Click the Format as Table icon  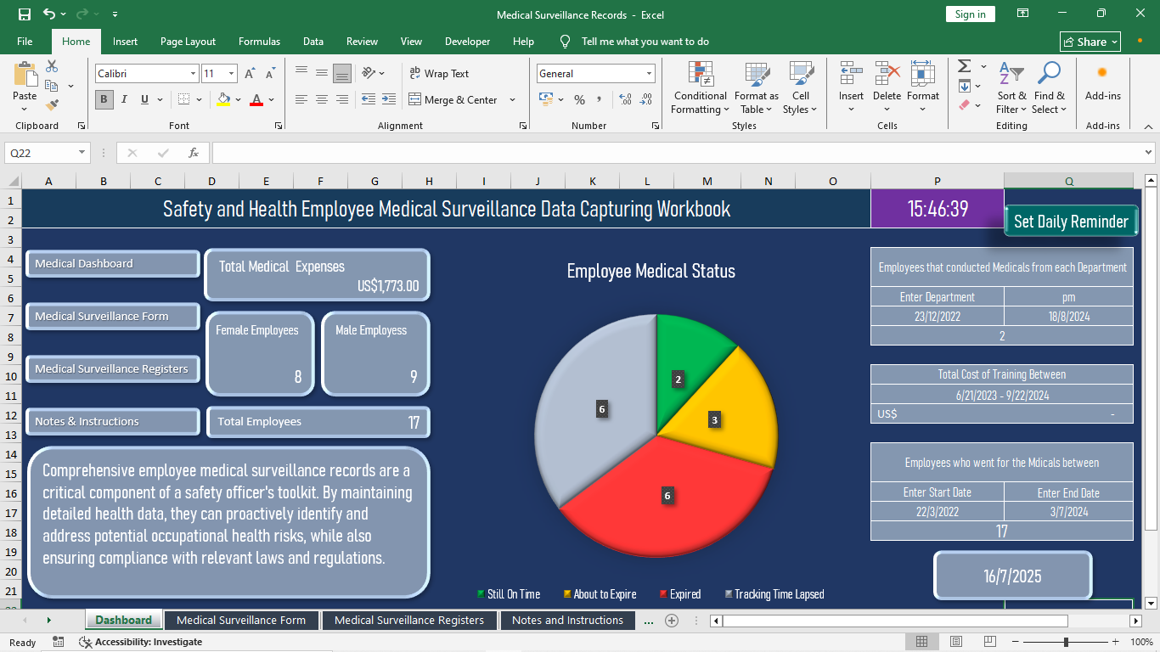(x=757, y=87)
